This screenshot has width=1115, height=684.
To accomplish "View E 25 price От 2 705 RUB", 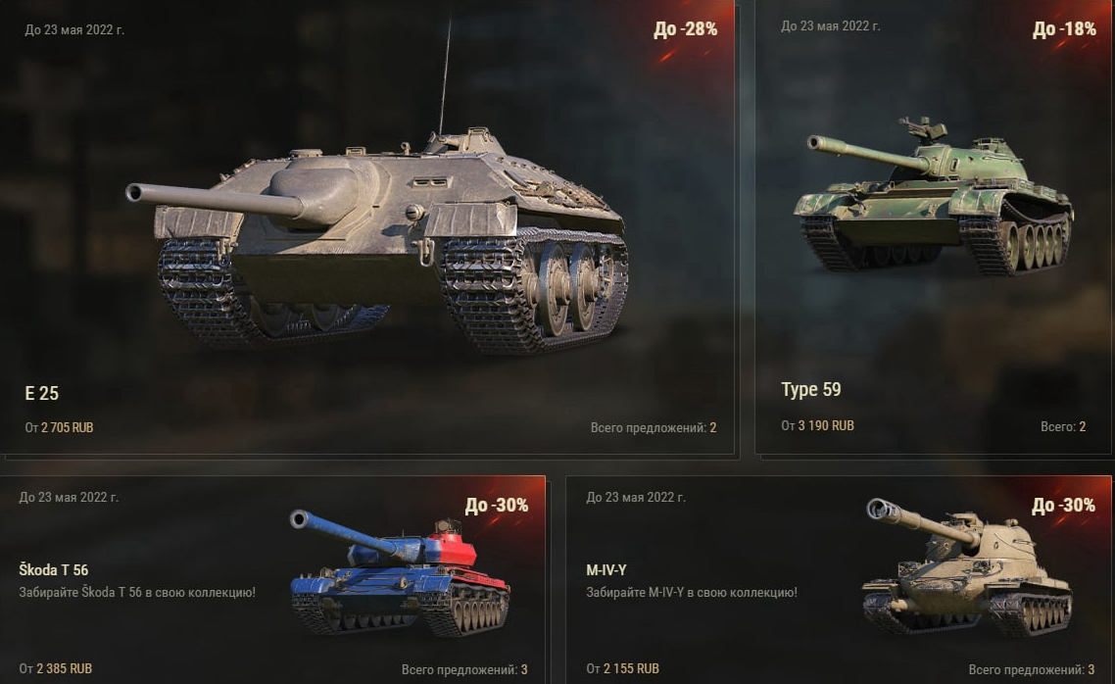I will pyautogui.click(x=59, y=427).
